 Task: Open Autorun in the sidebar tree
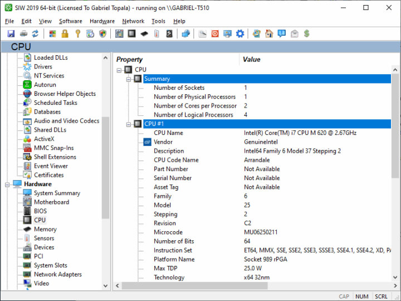tap(45, 85)
